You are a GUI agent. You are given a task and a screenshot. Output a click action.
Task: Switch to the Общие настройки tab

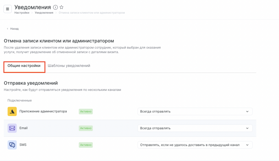[24, 66]
